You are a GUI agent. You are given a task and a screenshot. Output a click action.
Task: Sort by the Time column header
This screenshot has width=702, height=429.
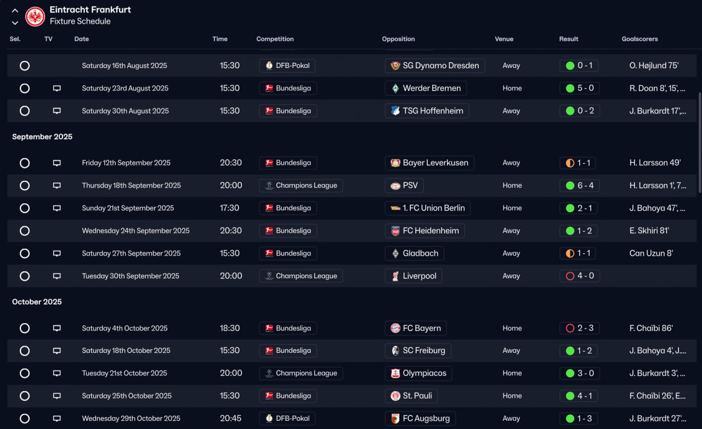click(220, 39)
